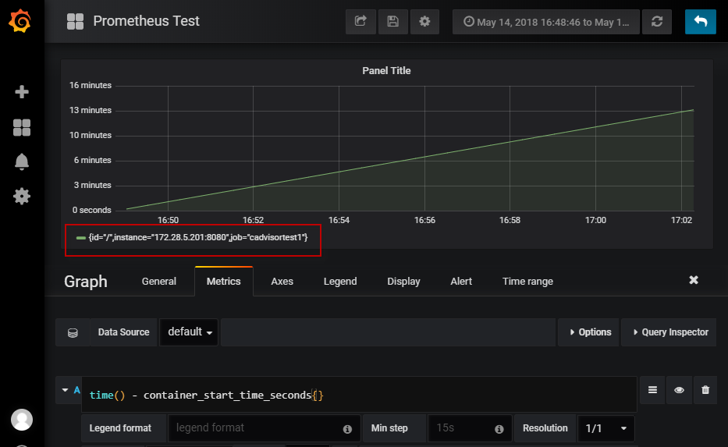This screenshot has width=728, height=447.
Task: Expand the Query Inspector
Action: tap(669, 332)
